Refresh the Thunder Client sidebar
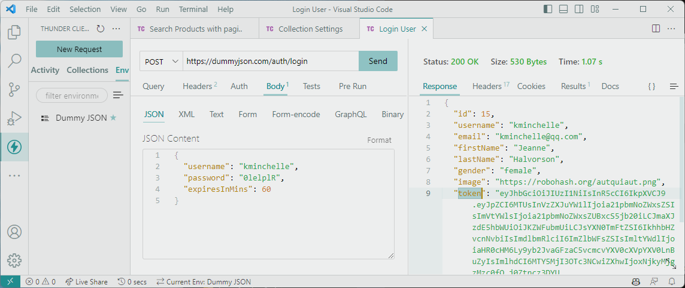This screenshot has height=288, width=685. (x=101, y=29)
